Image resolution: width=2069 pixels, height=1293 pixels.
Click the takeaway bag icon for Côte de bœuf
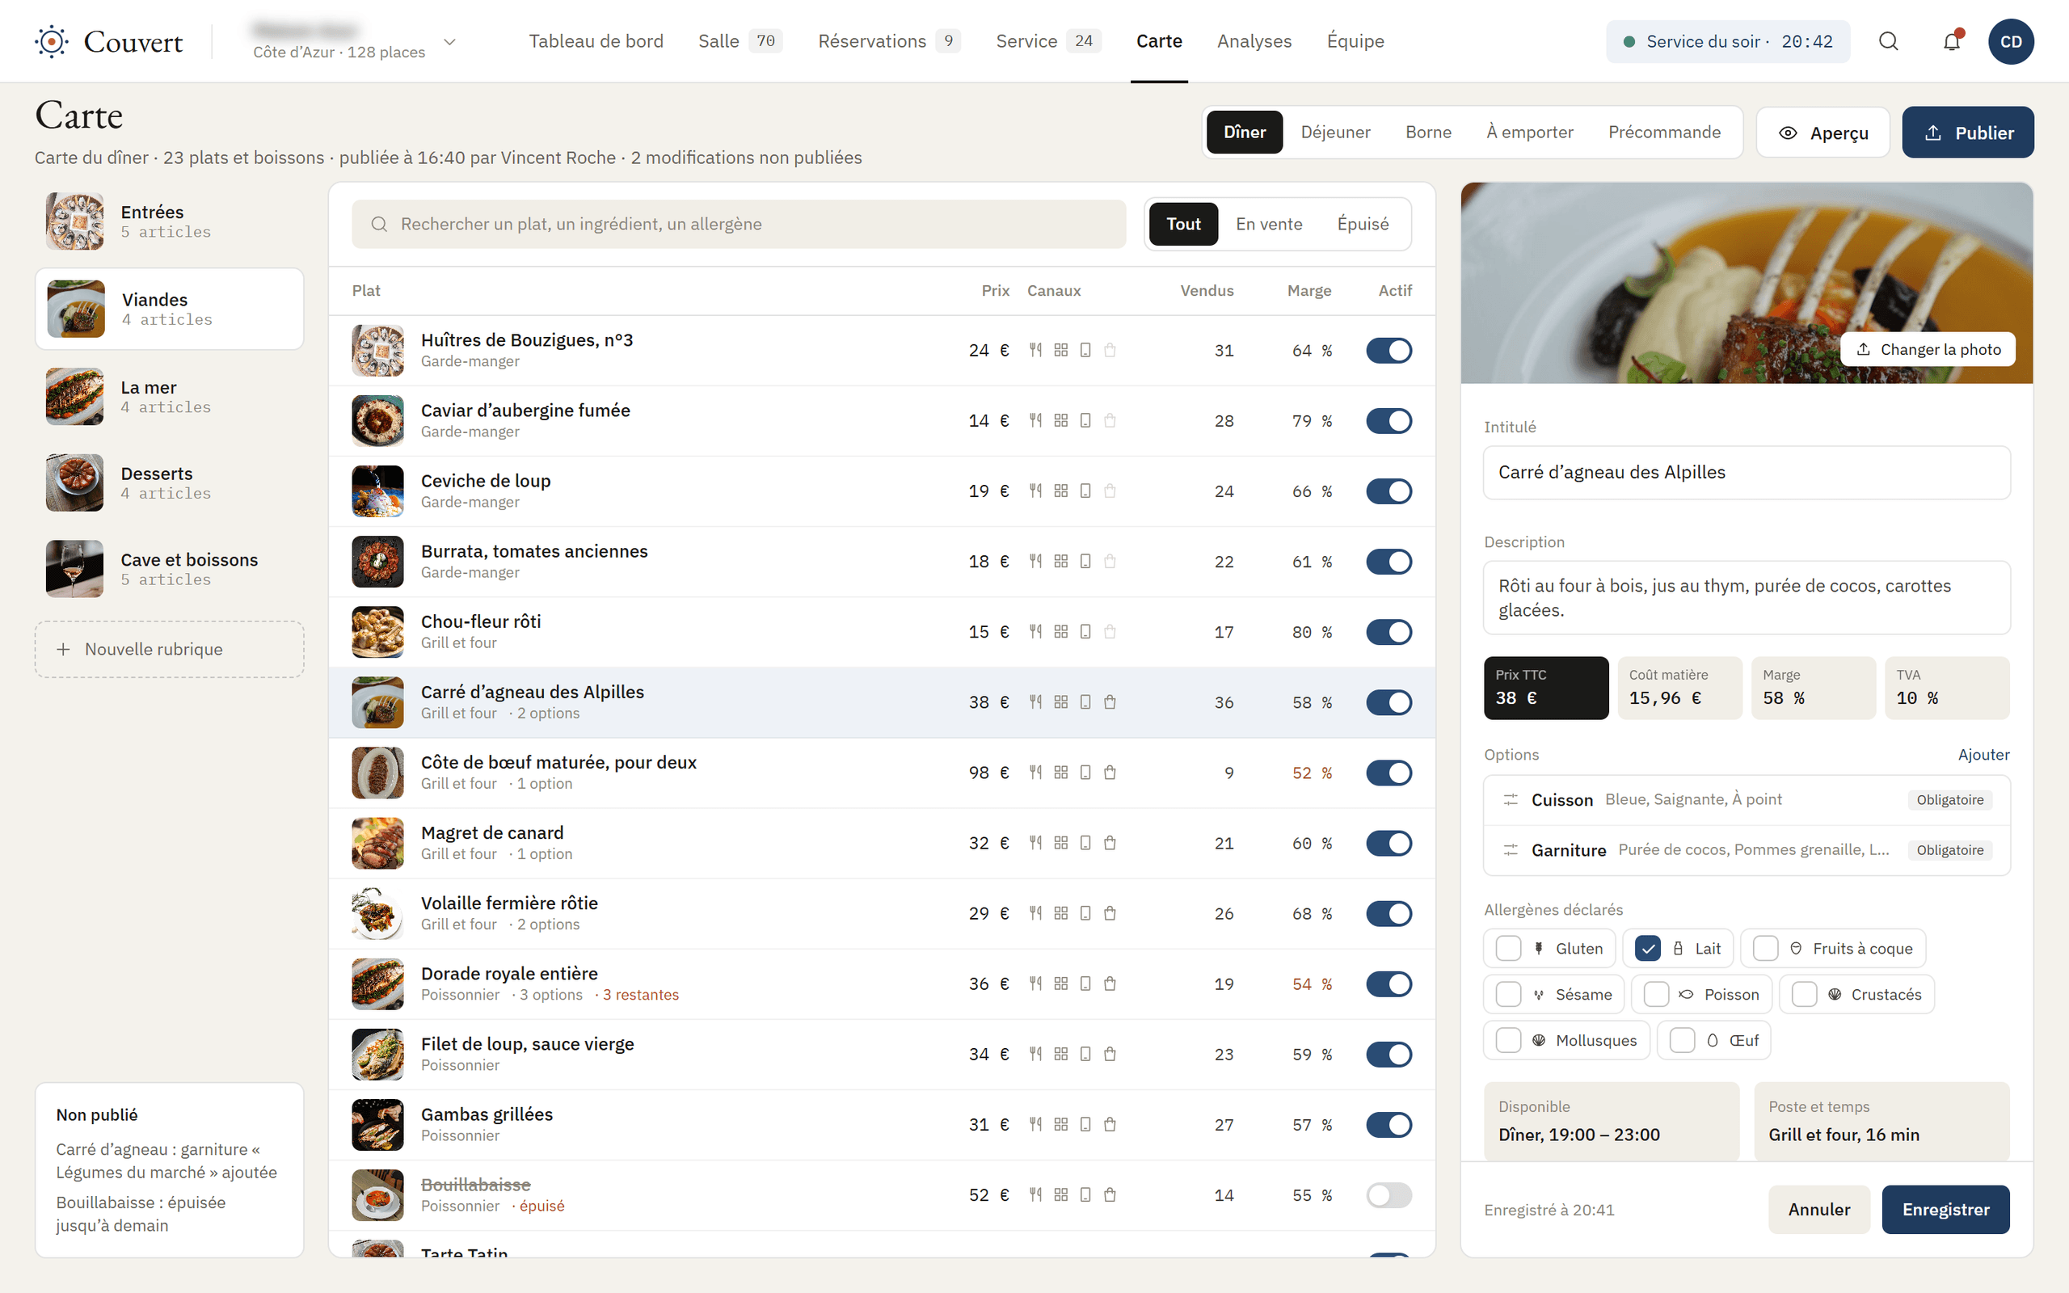point(1110,773)
